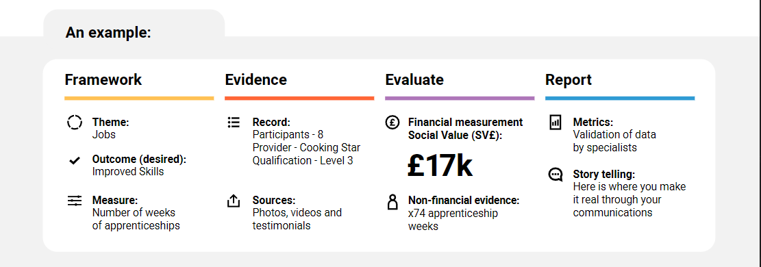Click the pound sign Financial measurement icon

(392, 122)
